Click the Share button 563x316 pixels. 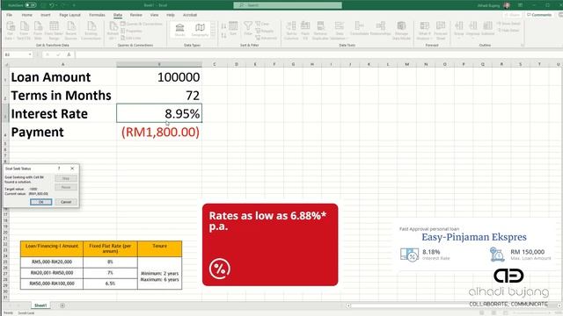pos(512,15)
